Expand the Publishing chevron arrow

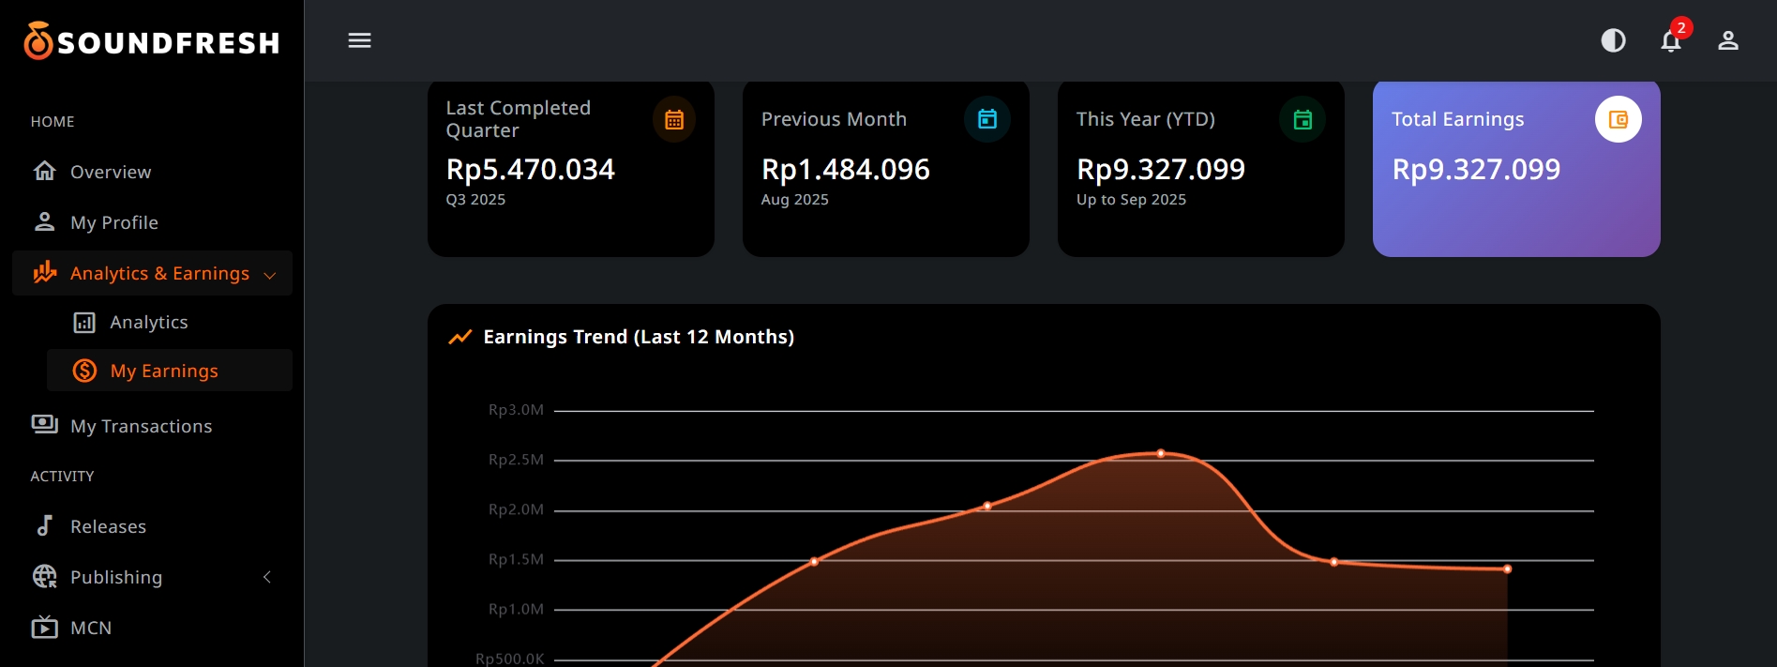[267, 577]
